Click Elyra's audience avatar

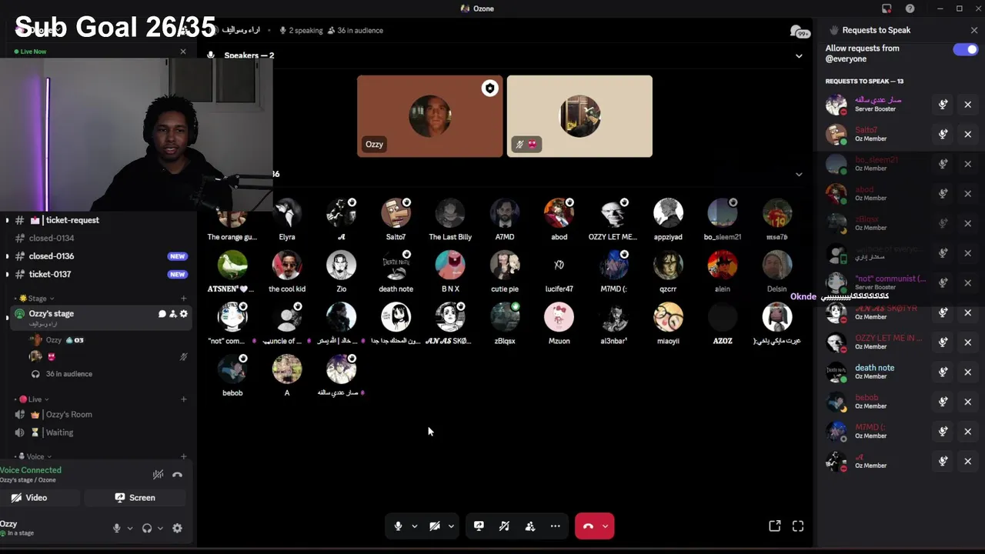[x=287, y=213]
